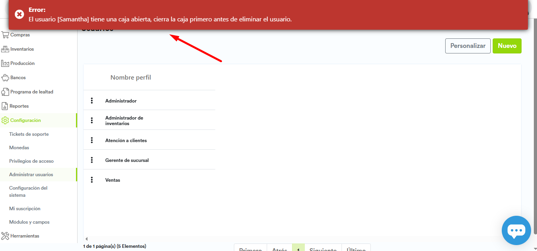This screenshot has height=251, width=537.
Task: Click the Programa de lealtad icon
Action: coord(5,92)
